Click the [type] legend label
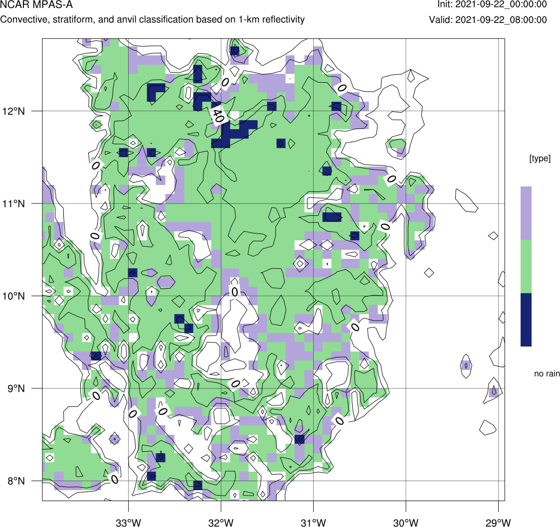Screen dimensions: 560x527 click(540, 158)
